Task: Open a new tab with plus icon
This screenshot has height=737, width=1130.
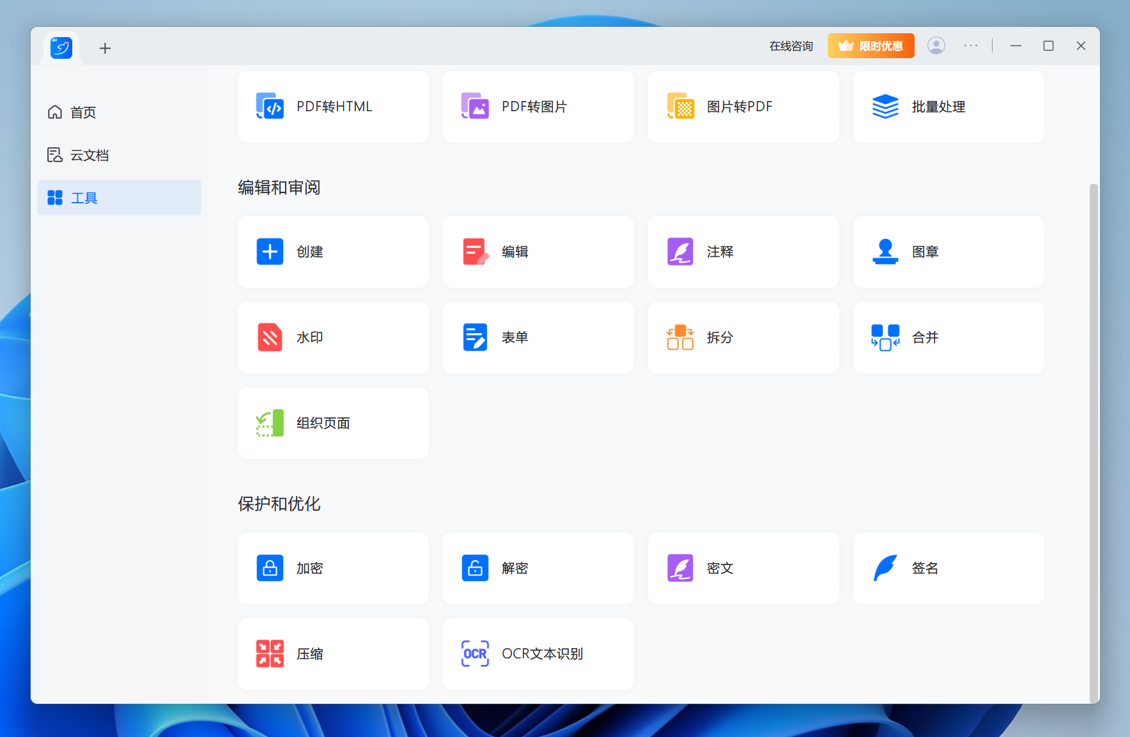Action: 105,48
